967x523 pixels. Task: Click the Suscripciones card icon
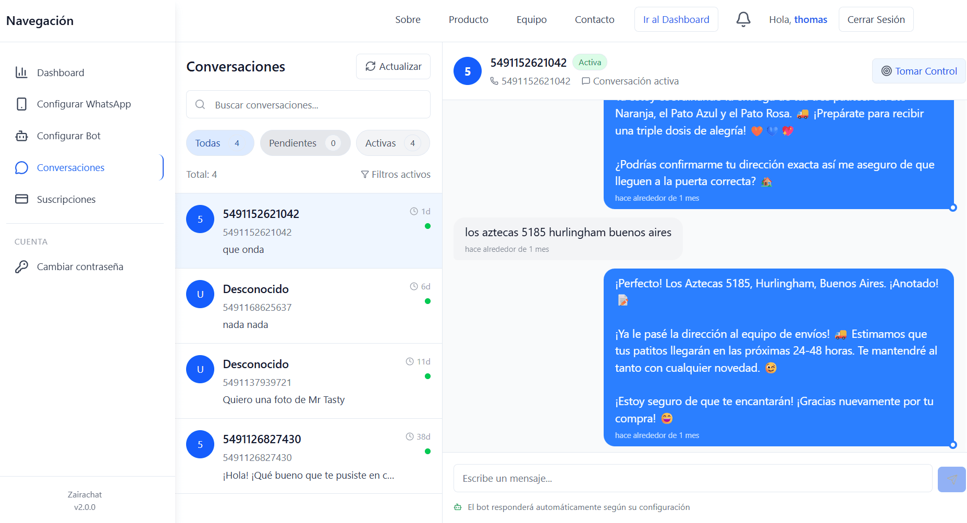tap(21, 199)
